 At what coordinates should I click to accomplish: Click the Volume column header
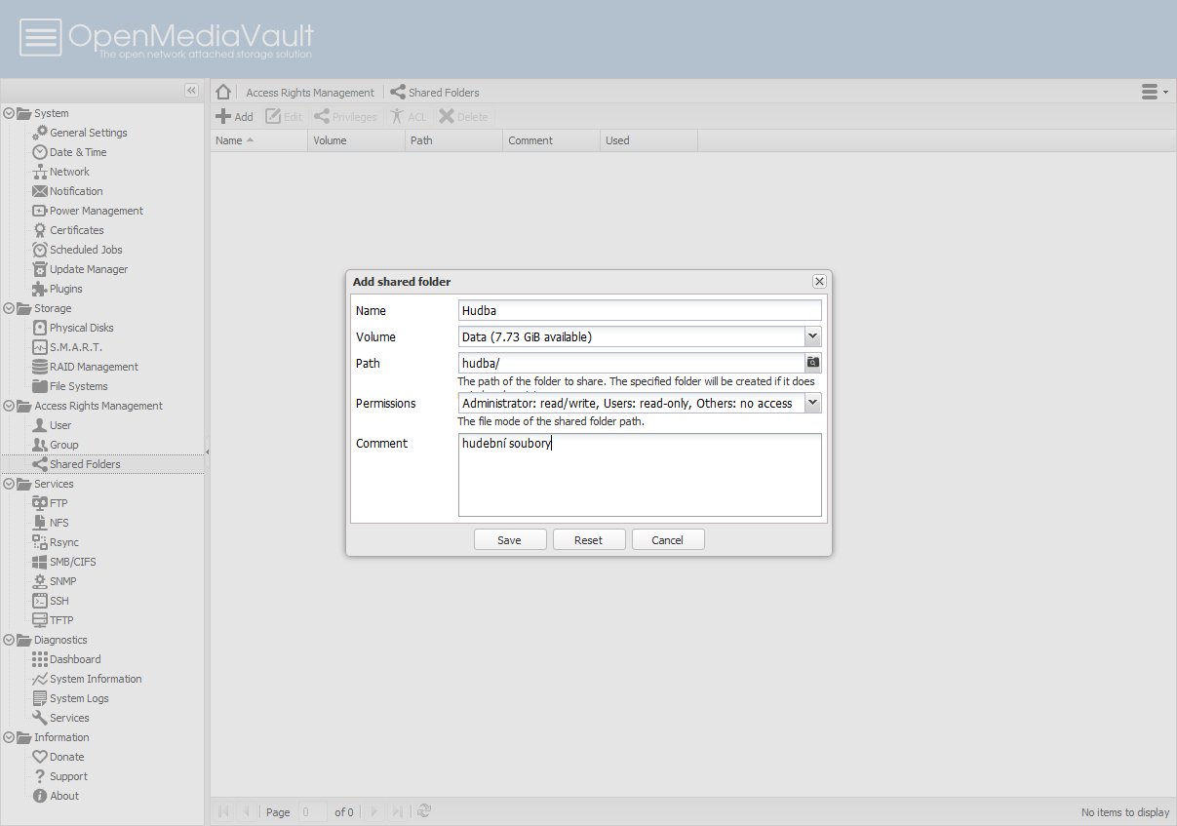(356, 140)
